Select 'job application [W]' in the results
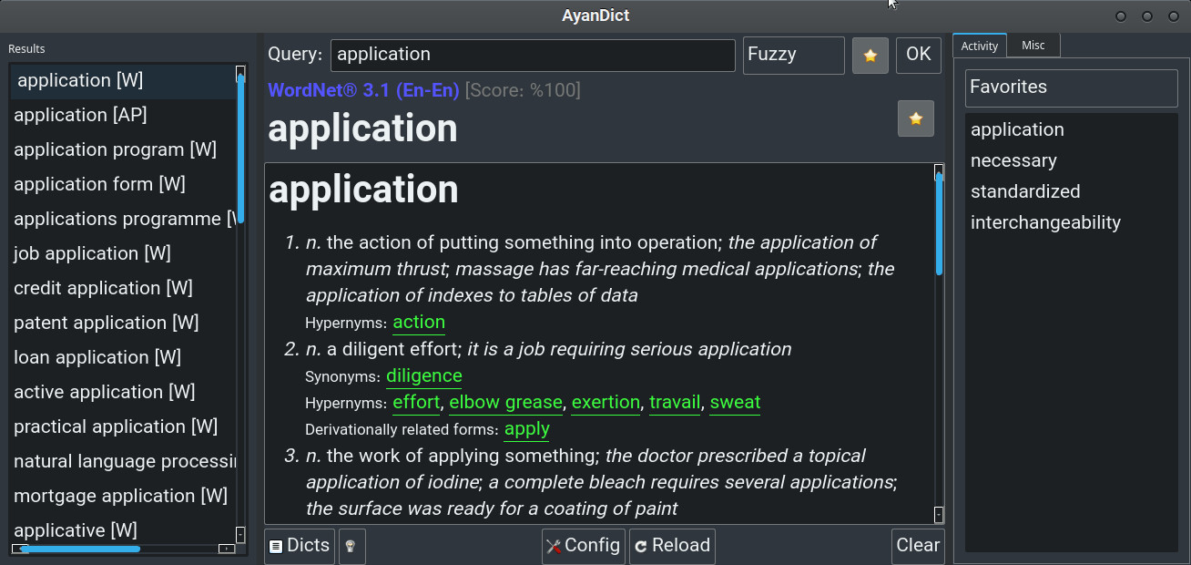The height and width of the screenshot is (565, 1191). point(92,253)
